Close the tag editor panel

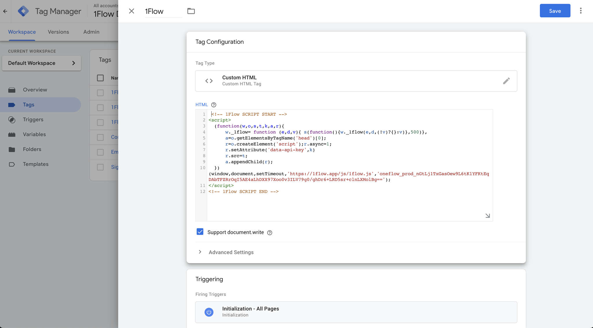point(131,11)
